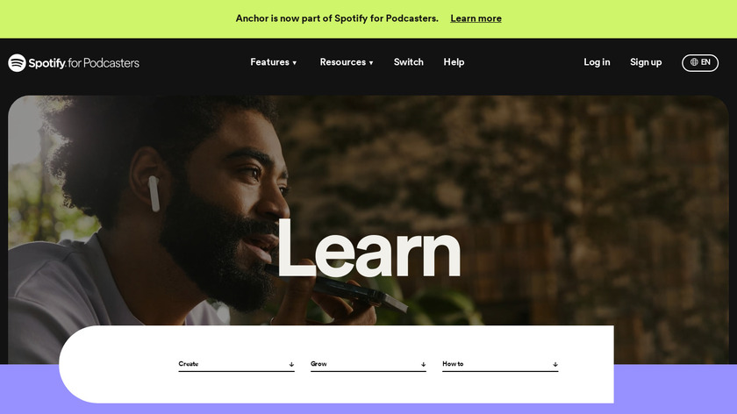Go to the Switch page
The width and height of the screenshot is (737, 414).
click(x=409, y=62)
